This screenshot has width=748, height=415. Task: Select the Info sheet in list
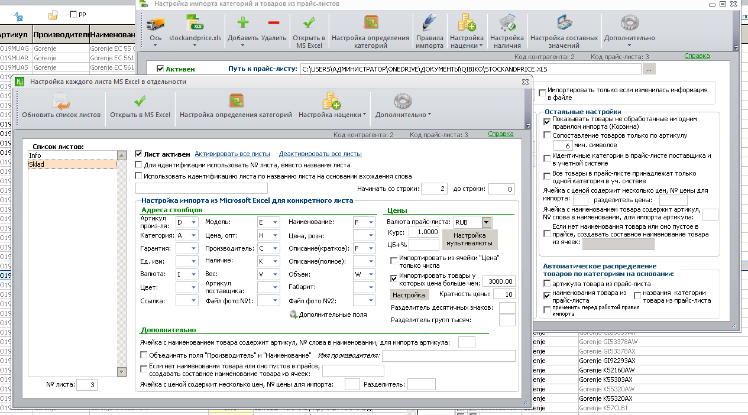(73, 155)
